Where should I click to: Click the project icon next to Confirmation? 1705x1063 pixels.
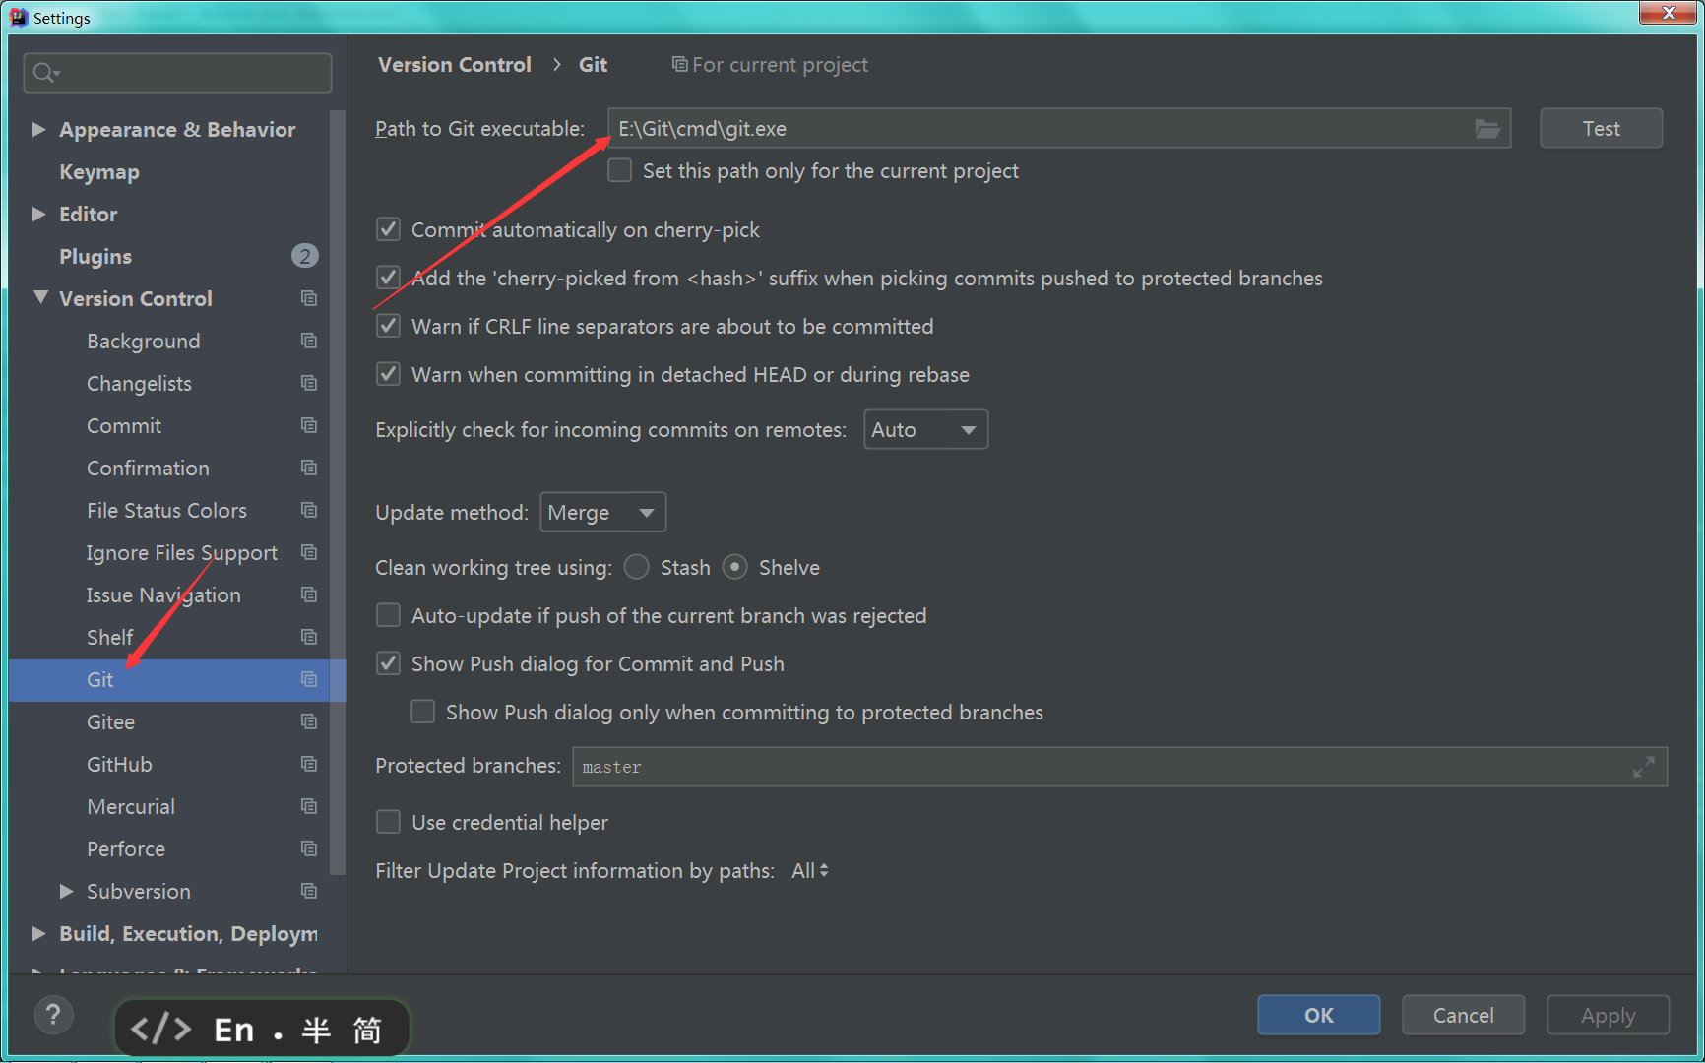tap(309, 468)
